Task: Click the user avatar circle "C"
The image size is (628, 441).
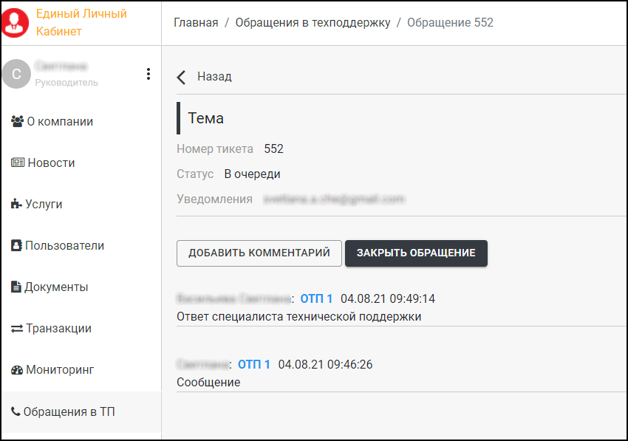Action: (16, 74)
